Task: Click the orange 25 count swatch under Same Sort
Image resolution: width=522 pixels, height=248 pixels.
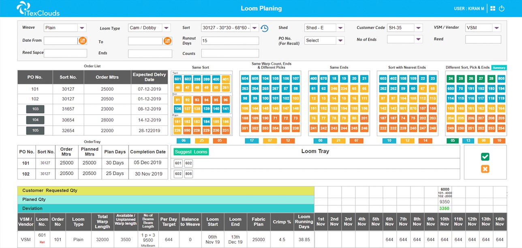Action: [x=201, y=141]
